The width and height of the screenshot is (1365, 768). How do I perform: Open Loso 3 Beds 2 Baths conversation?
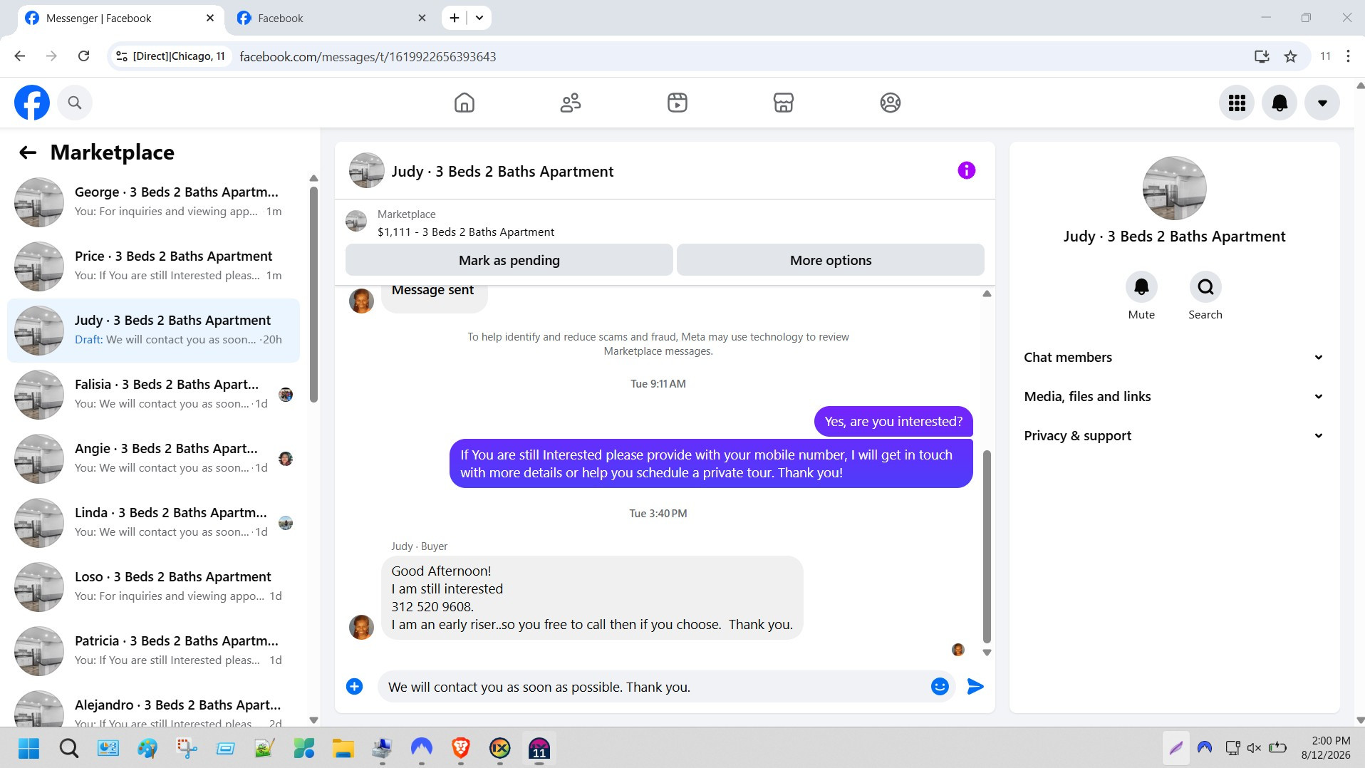pos(153,587)
